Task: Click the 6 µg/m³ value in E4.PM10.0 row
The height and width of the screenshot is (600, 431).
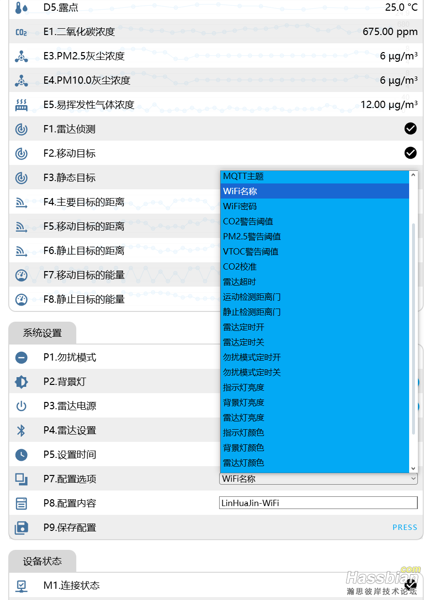Action: 399,80
